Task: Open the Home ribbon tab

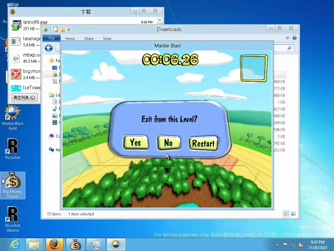Action: coord(70,39)
